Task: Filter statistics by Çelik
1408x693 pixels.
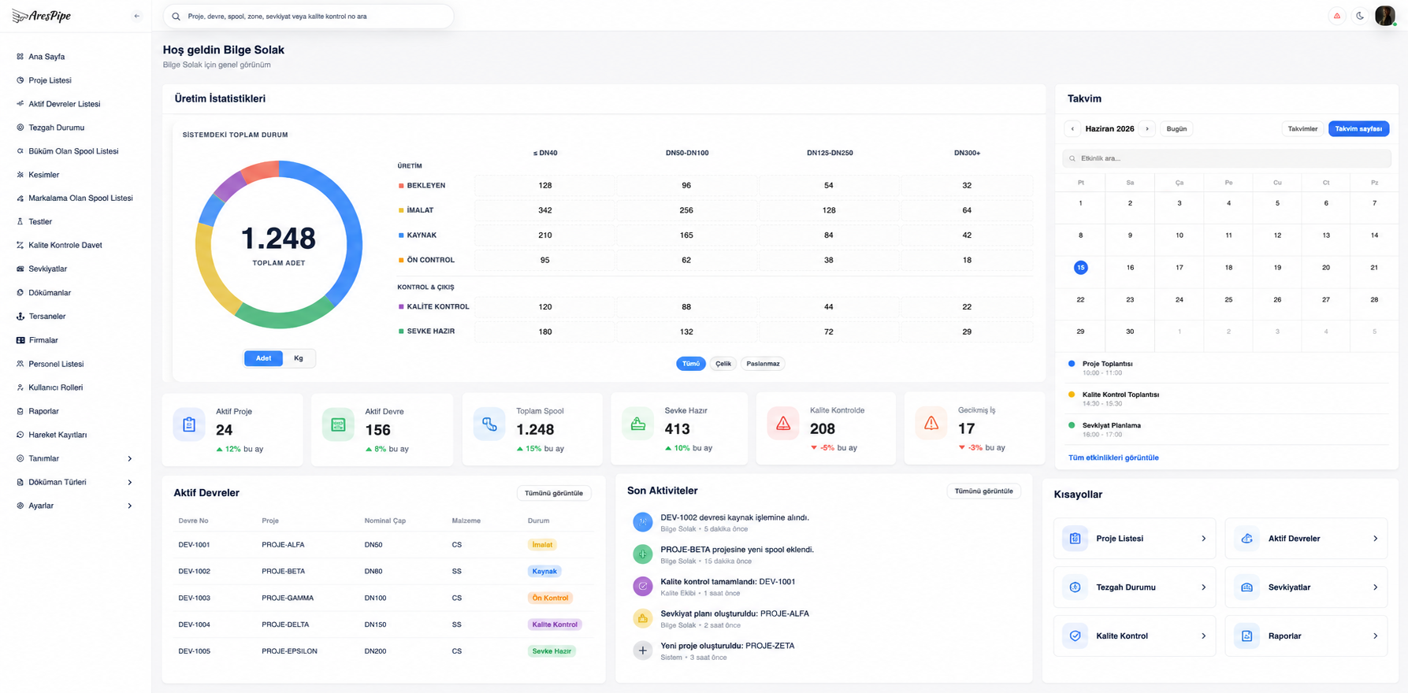Action: (723, 364)
